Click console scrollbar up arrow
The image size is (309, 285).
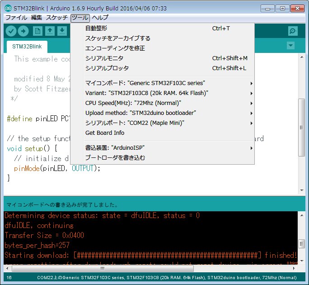[302, 215]
